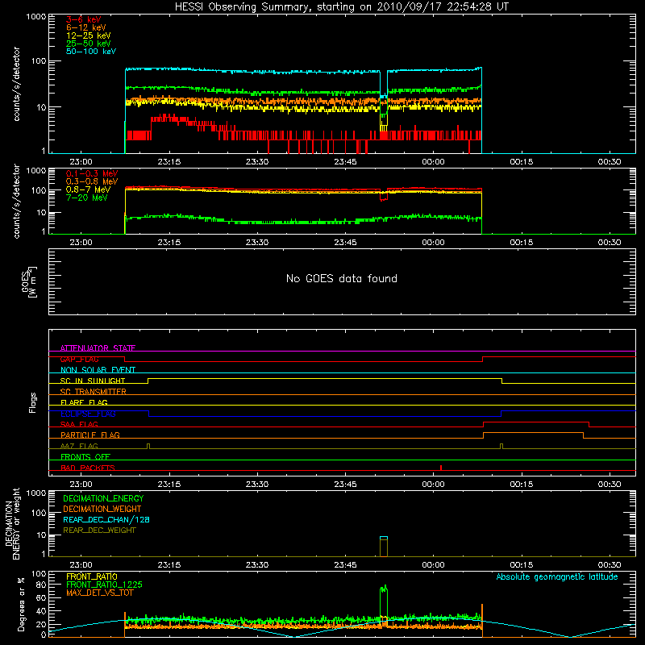This screenshot has width=645, height=645.
Task: Click the vertical 'Flags' axis title
Action: (x=32, y=402)
